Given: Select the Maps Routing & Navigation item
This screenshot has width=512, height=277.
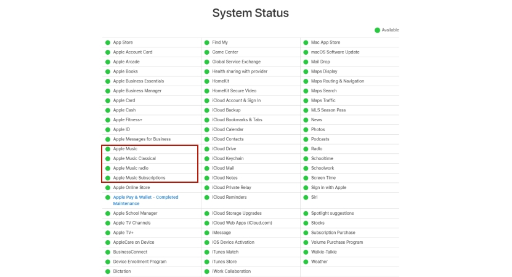Looking at the screenshot, I should pos(337,81).
